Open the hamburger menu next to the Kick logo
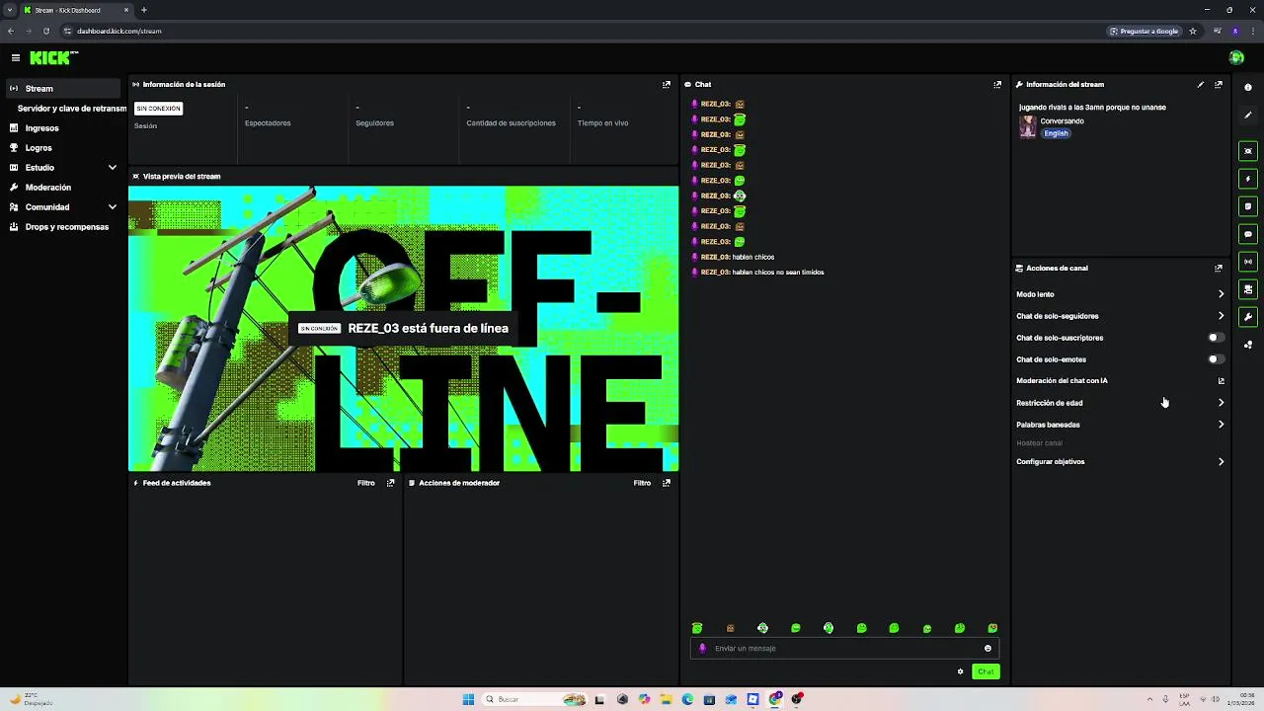This screenshot has width=1264, height=711. tap(16, 58)
